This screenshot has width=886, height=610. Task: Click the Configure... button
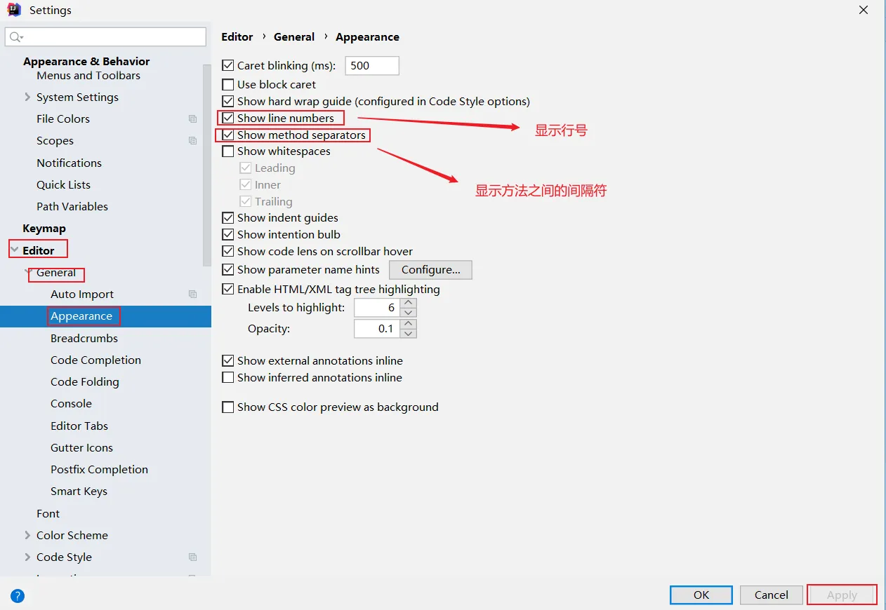click(430, 270)
